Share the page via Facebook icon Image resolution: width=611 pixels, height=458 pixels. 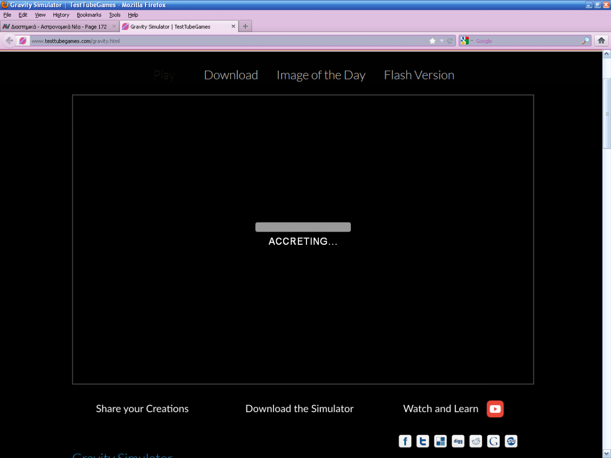click(x=405, y=441)
